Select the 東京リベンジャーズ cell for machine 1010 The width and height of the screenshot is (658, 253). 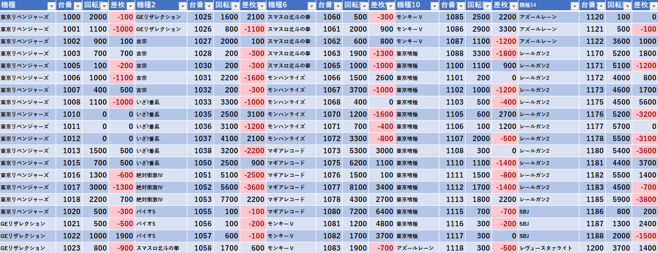click(28, 114)
